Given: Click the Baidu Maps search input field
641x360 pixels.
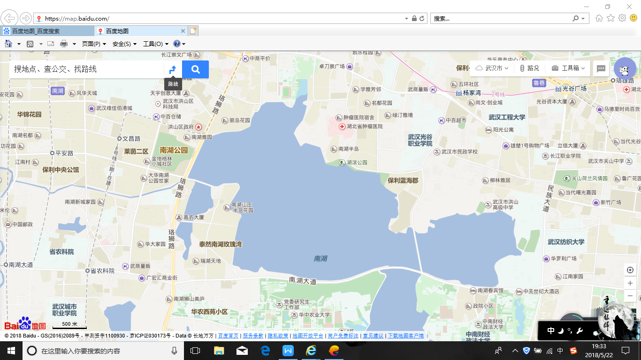Looking at the screenshot, I should [x=87, y=69].
